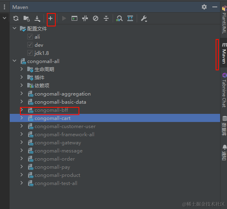The height and width of the screenshot is (209, 227).
Task: Select congomall-aggregation in the tree
Action: pos(63,94)
